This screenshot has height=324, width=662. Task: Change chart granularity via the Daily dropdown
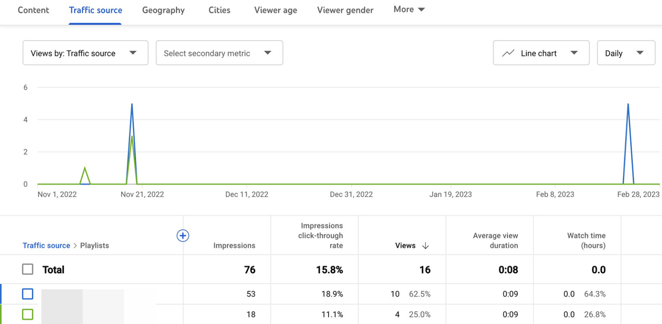(x=626, y=52)
